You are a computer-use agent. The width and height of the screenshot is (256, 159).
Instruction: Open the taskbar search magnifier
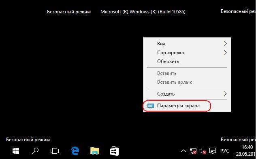click(x=35, y=151)
